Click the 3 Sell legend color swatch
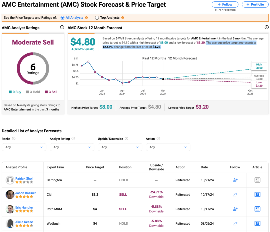 coord(46,92)
